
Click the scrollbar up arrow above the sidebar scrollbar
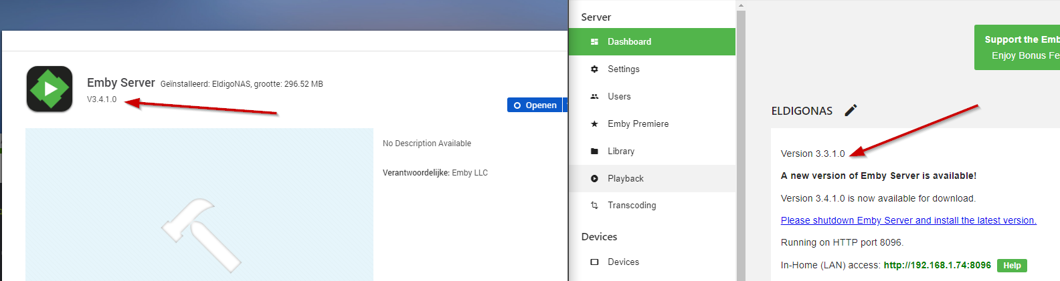pyautogui.click(x=741, y=5)
